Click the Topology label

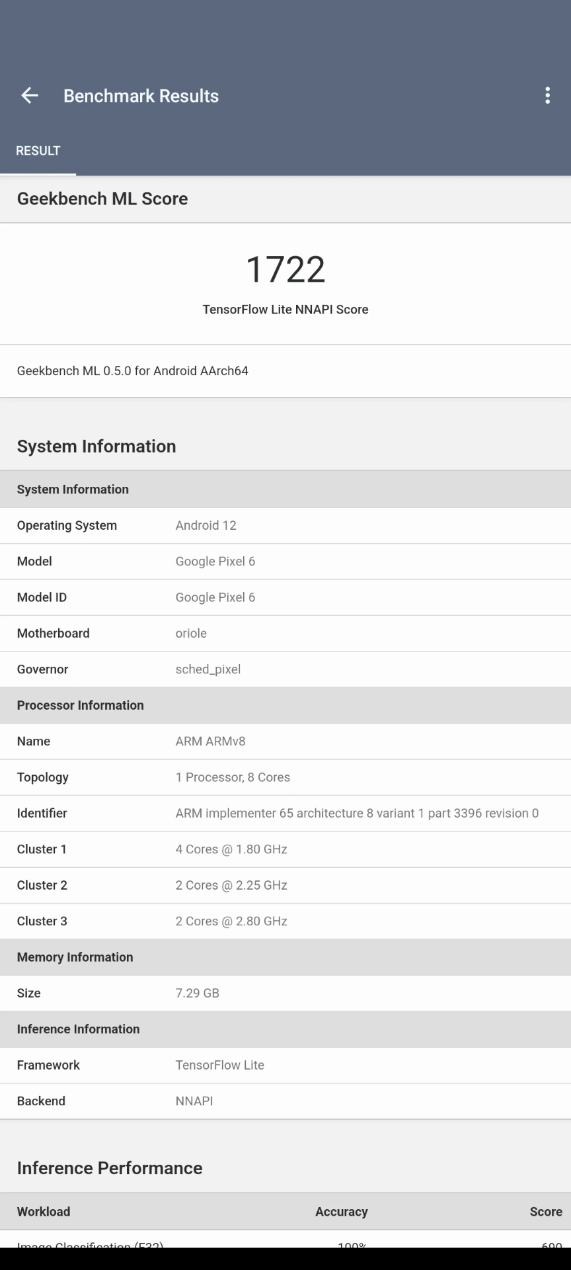(x=43, y=777)
